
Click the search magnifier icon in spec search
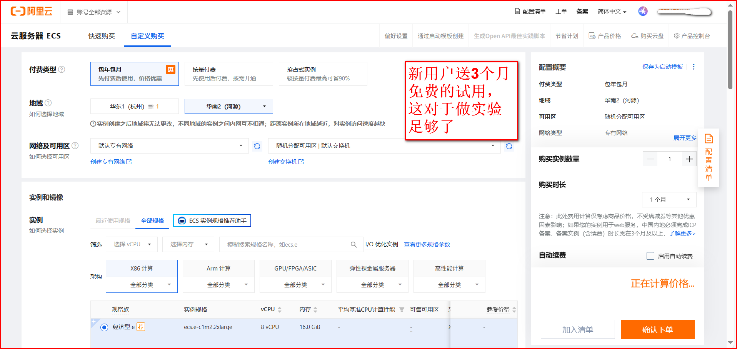tap(353, 244)
